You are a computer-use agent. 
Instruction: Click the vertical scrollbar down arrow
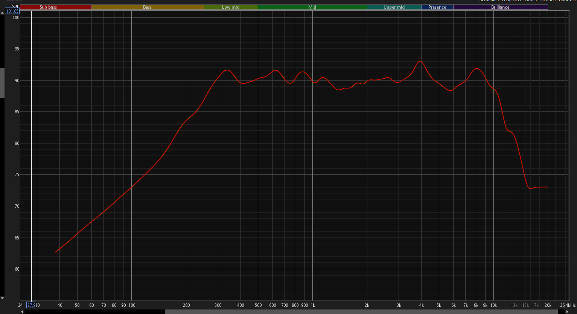(x=2, y=298)
